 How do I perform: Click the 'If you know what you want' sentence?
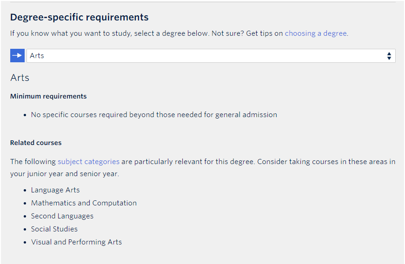(x=179, y=33)
